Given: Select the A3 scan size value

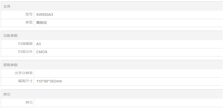Looking at the screenshot, I should pyautogui.click(x=38, y=44).
